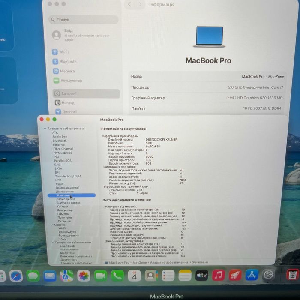Image resolution: width=300 pixels, height=300 pixels.
Task: Select Пам'ять in System Information tree
Action: (x=63, y=214)
